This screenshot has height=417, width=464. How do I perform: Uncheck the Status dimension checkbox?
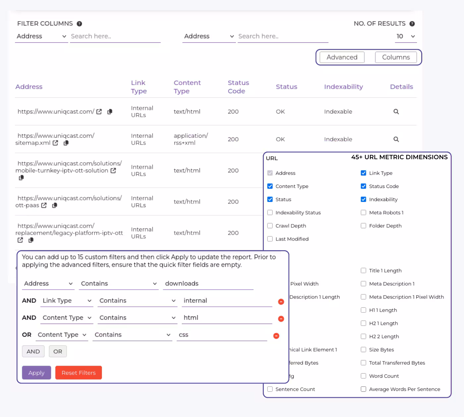[x=270, y=199]
